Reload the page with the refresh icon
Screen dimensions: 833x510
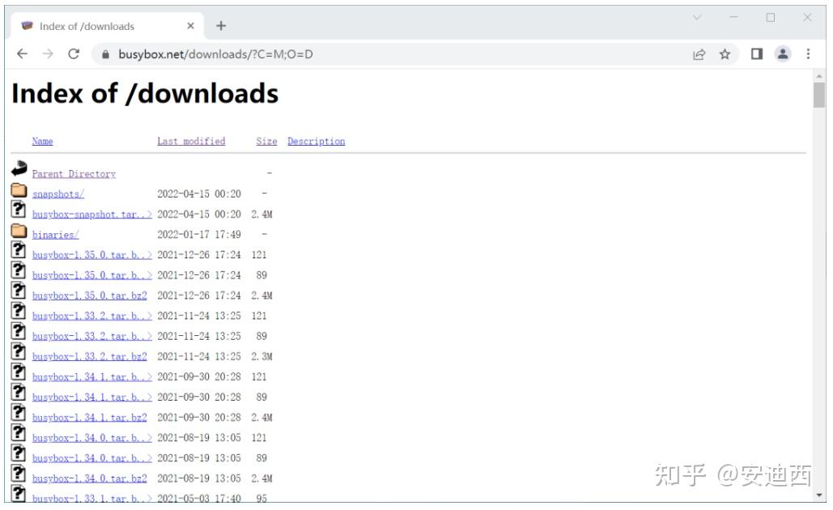tap(74, 54)
